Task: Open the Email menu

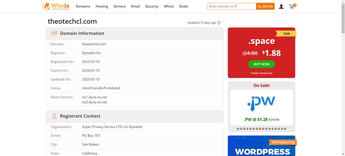Action: [135, 6]
